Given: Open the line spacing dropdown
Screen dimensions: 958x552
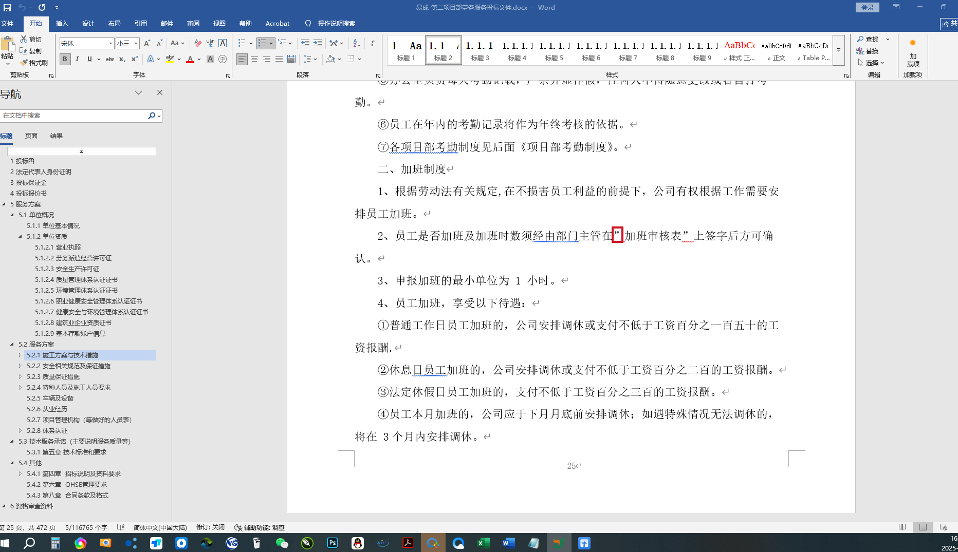Looking at the screenshot, I should coord(310,60).
